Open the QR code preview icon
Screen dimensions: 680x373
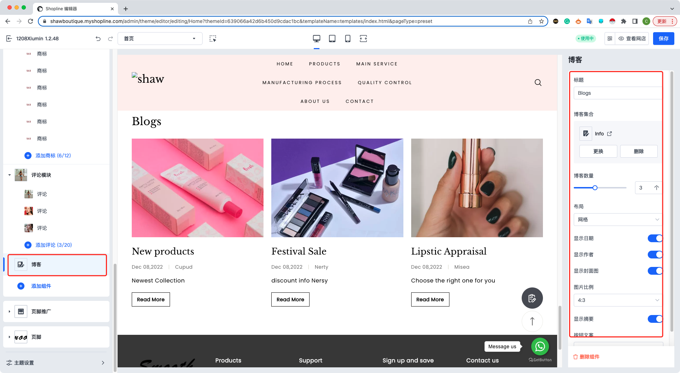click(610, 39)
